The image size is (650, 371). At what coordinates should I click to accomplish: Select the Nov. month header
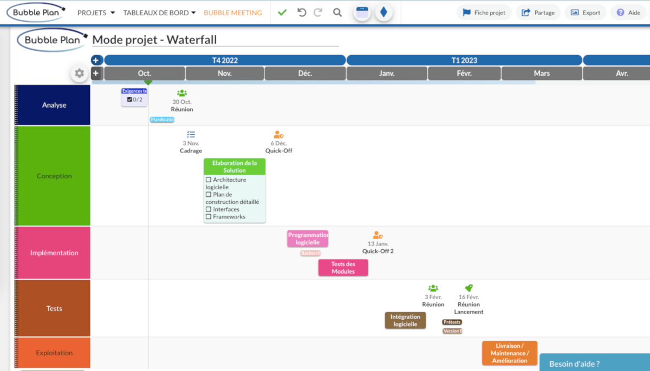click(x=225, y=74)
